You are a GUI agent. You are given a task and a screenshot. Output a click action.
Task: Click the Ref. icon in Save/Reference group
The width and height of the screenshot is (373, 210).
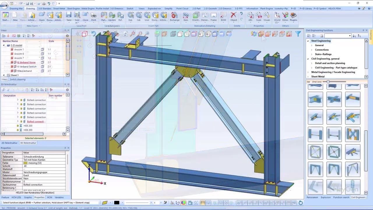pyautogui.click(x=120, y=16)
